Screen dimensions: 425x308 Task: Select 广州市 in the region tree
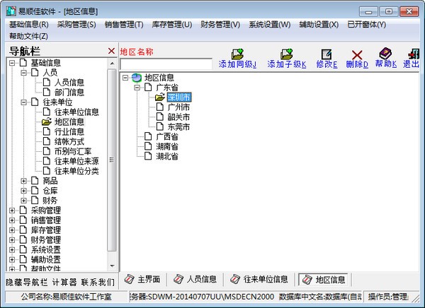(x=178, y=107)
